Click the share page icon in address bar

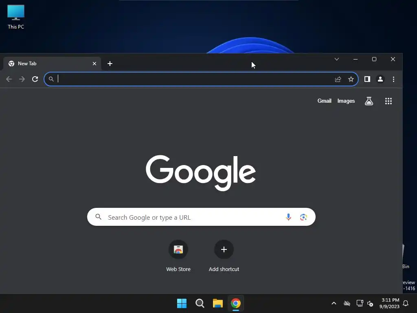338,79
